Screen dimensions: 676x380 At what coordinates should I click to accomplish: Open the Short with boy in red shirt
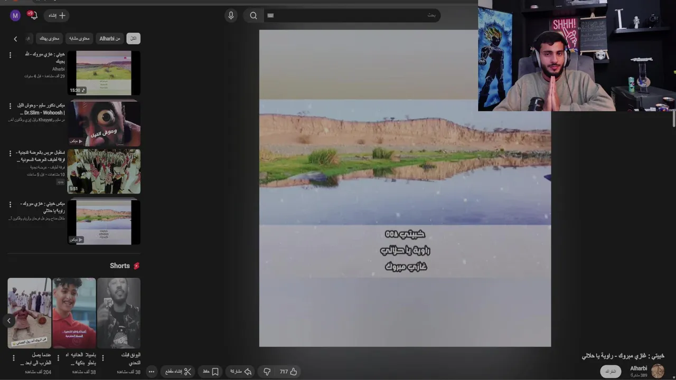pyautogui.click(x=74, y=313)
